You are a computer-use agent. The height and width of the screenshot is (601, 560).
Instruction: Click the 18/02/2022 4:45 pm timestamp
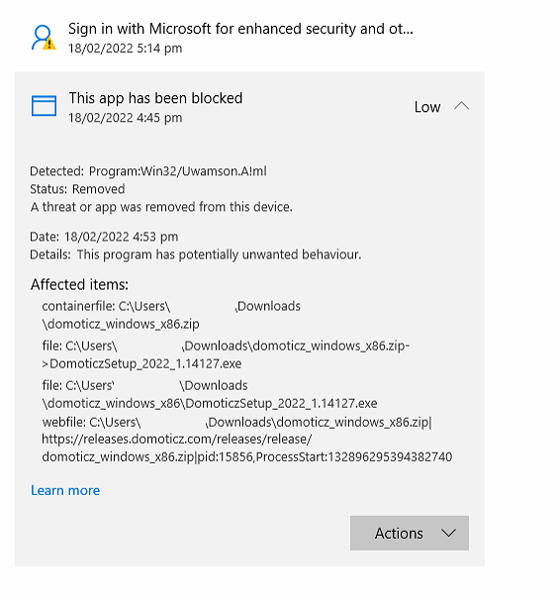[x=126, y=117]
